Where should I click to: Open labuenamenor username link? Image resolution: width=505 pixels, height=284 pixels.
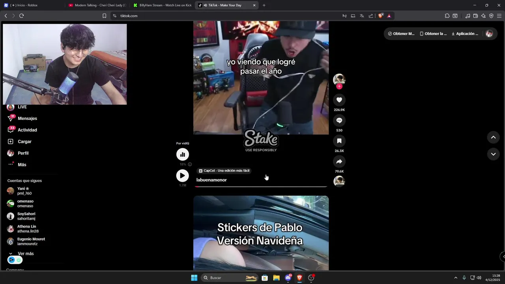pos(211,180)
